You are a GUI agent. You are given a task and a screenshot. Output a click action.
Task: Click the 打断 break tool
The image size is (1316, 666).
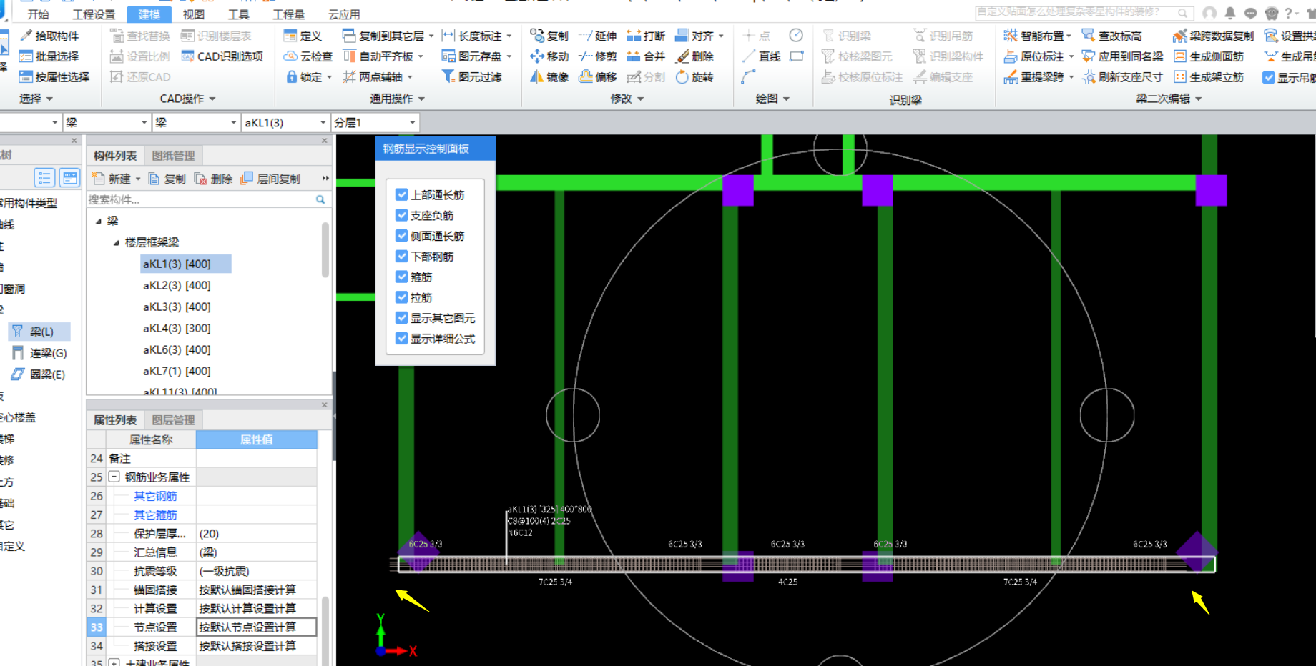coord(646,36)
